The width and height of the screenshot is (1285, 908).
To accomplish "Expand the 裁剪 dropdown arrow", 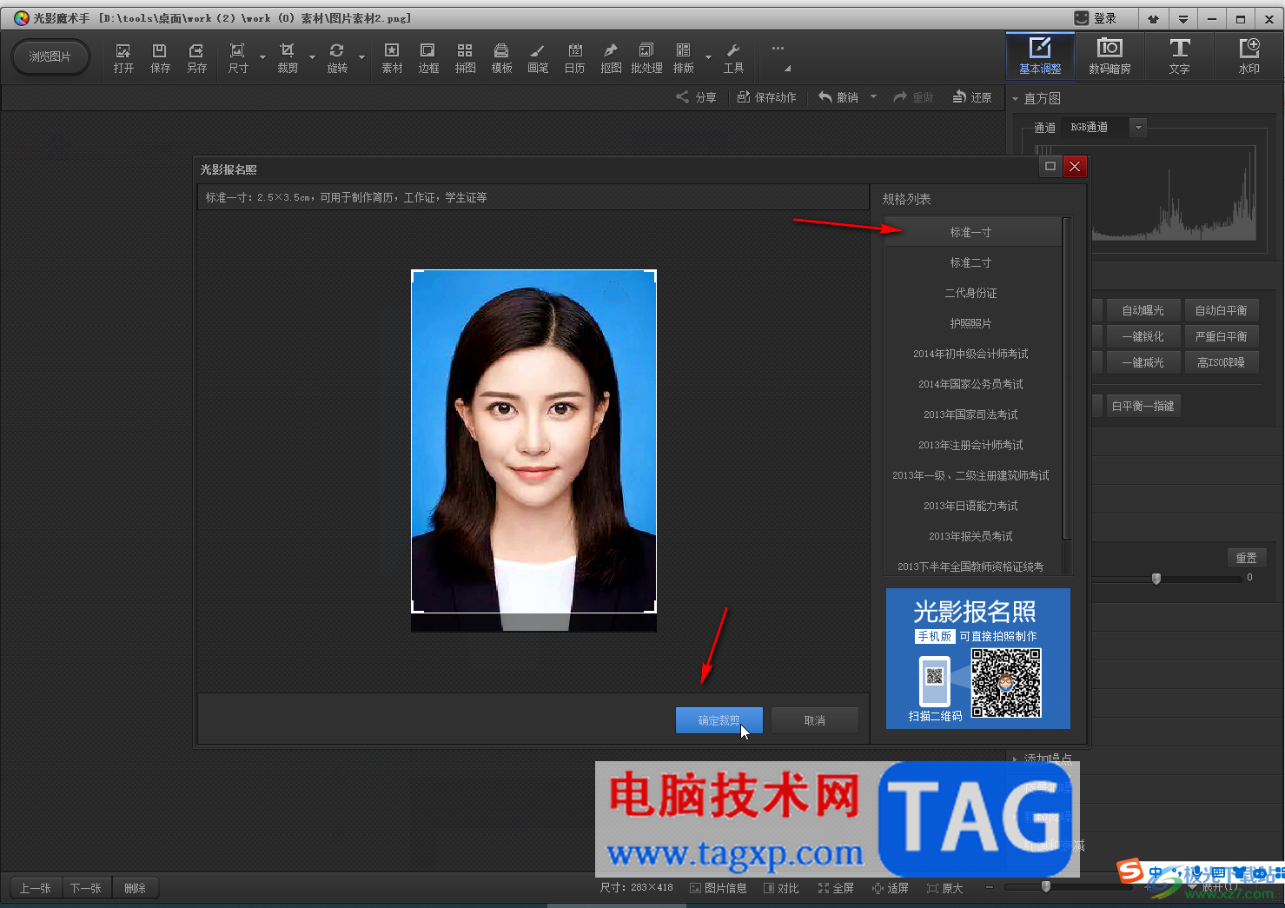I will 312,57.
